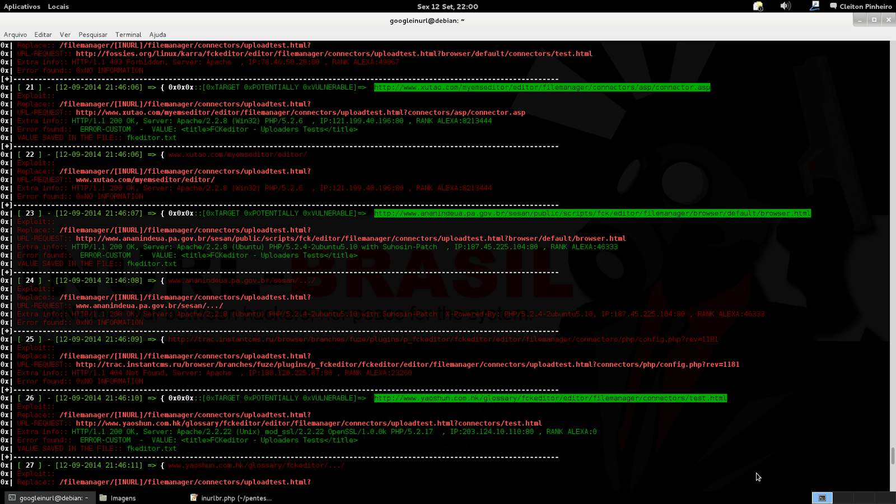This screenshot has height=504, width=896.
Task: Open the Terminal menu
Action: click(x=128, y=35)
